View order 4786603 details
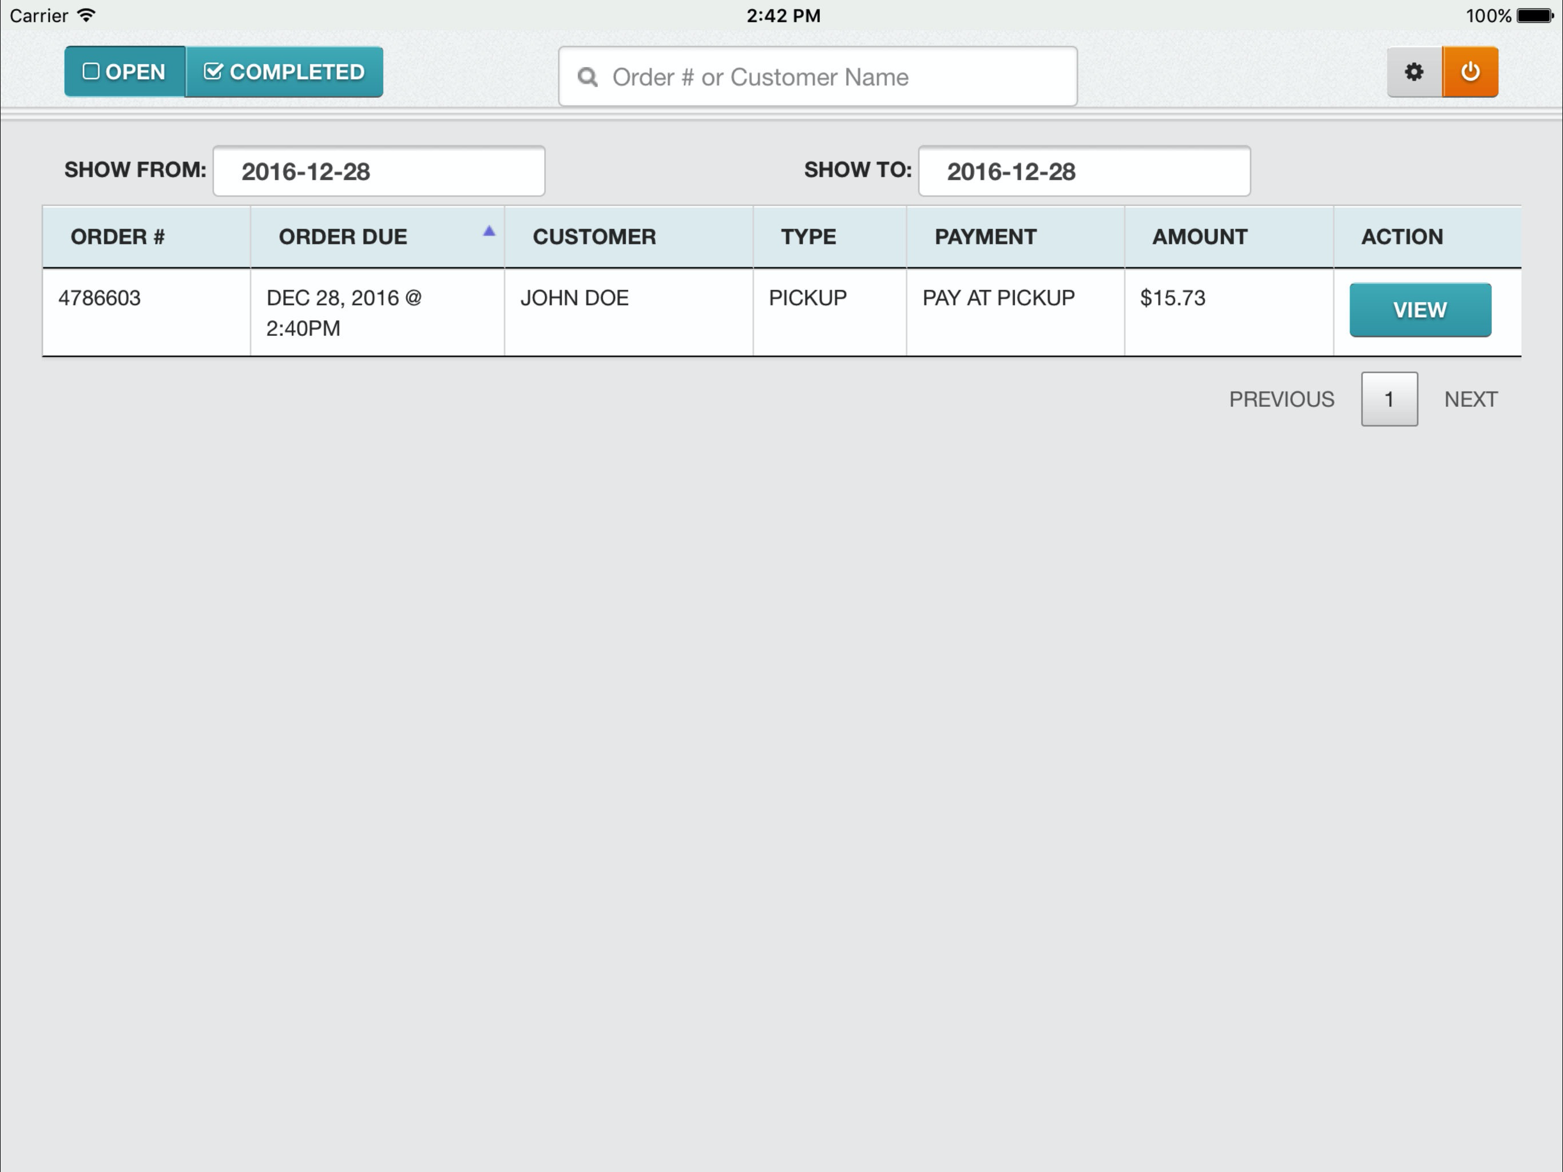Screen dimensions: 1563x1172 (x=1421, y=310)
